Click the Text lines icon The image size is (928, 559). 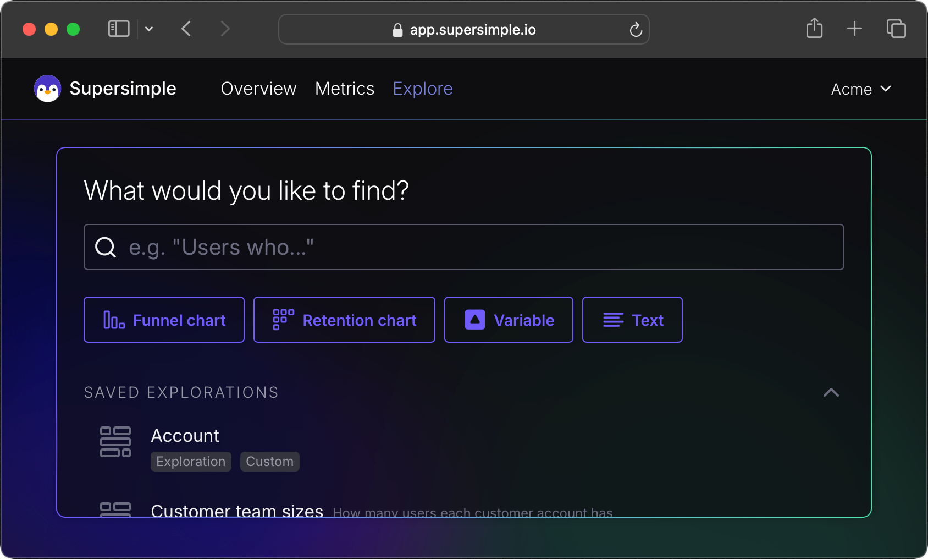click(x=614, y=320)
